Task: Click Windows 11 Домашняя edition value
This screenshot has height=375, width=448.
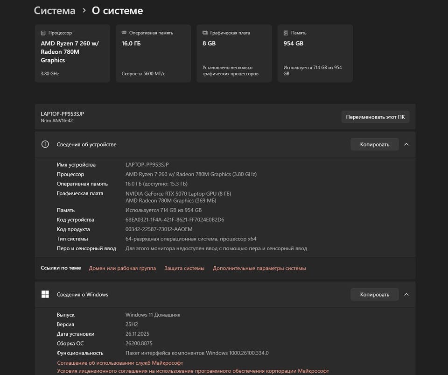Action: 153,315
